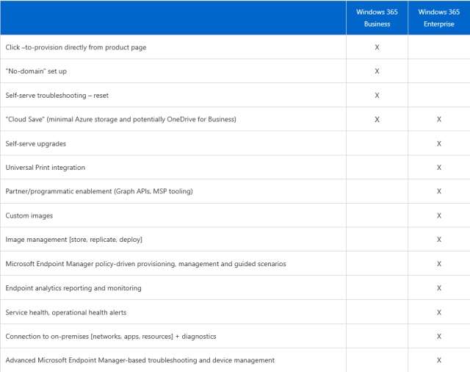Click the Business X mark for "Cloud Save"
The height and width of the screenshot is (372, 470).
tap(377, 119)
